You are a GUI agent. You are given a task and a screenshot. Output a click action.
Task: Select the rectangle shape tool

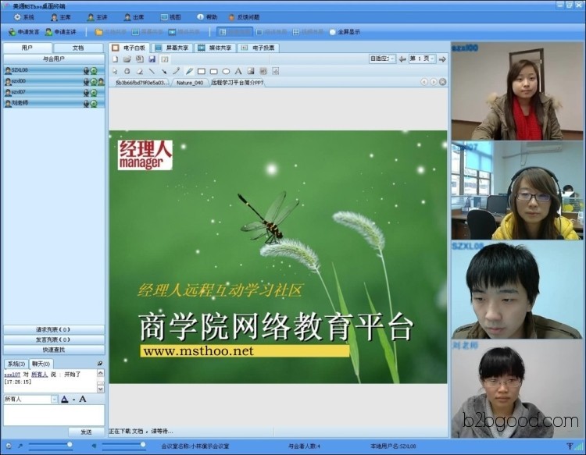click(x=202, y=71)
